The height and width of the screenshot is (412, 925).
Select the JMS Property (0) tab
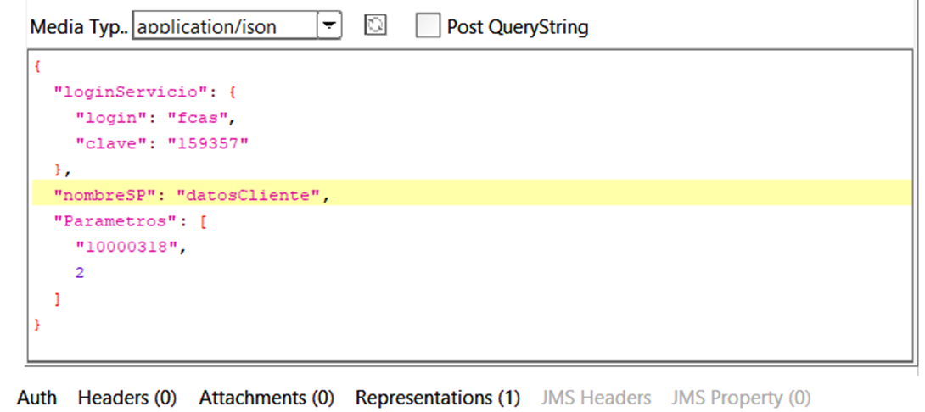[740, 397]
